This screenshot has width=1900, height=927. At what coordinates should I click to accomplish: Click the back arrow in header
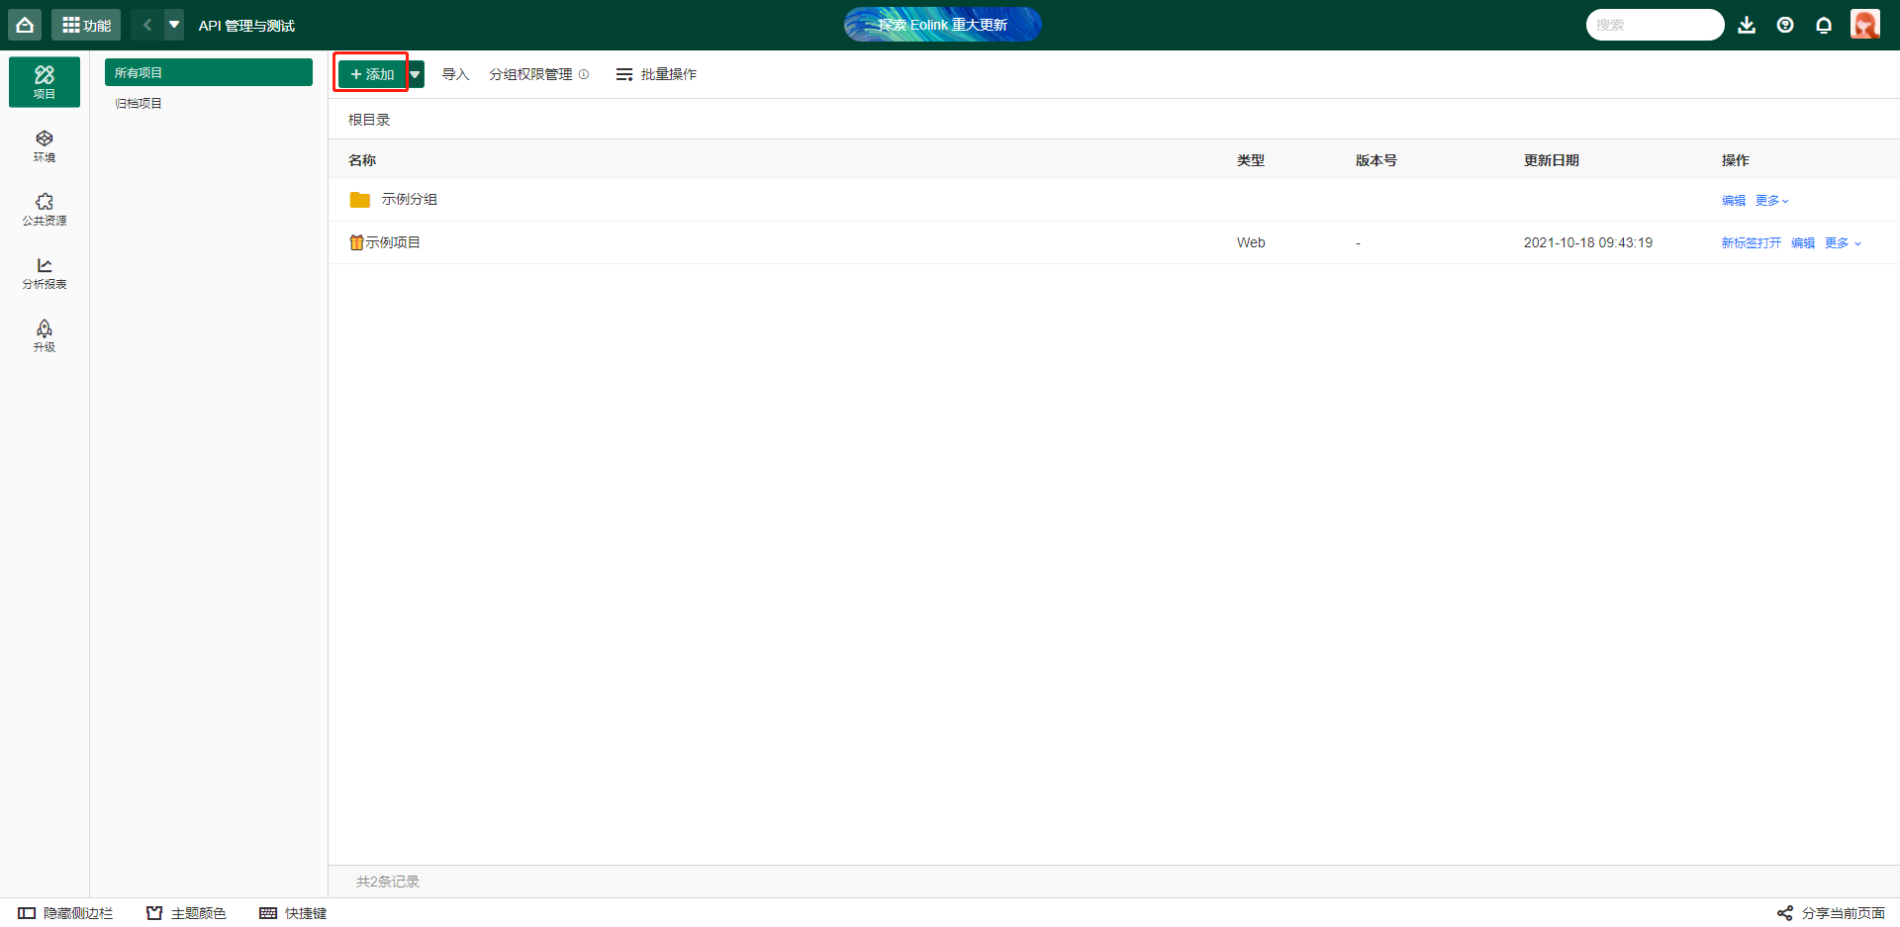[146, 25]
